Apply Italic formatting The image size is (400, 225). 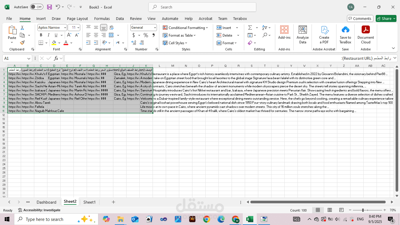(49, 35)
